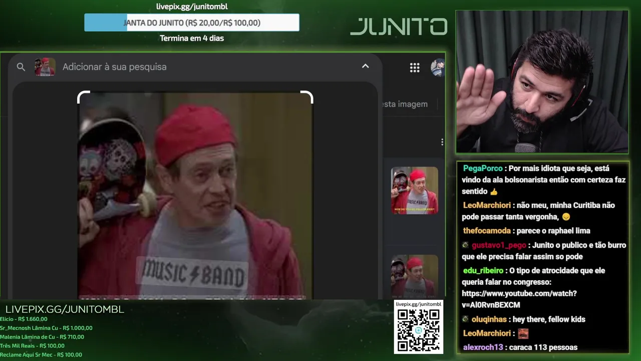This screenshot has height=361, width=641.
Task: Click the livepix.gg/junitombl text at top
Action: (192, 7)
